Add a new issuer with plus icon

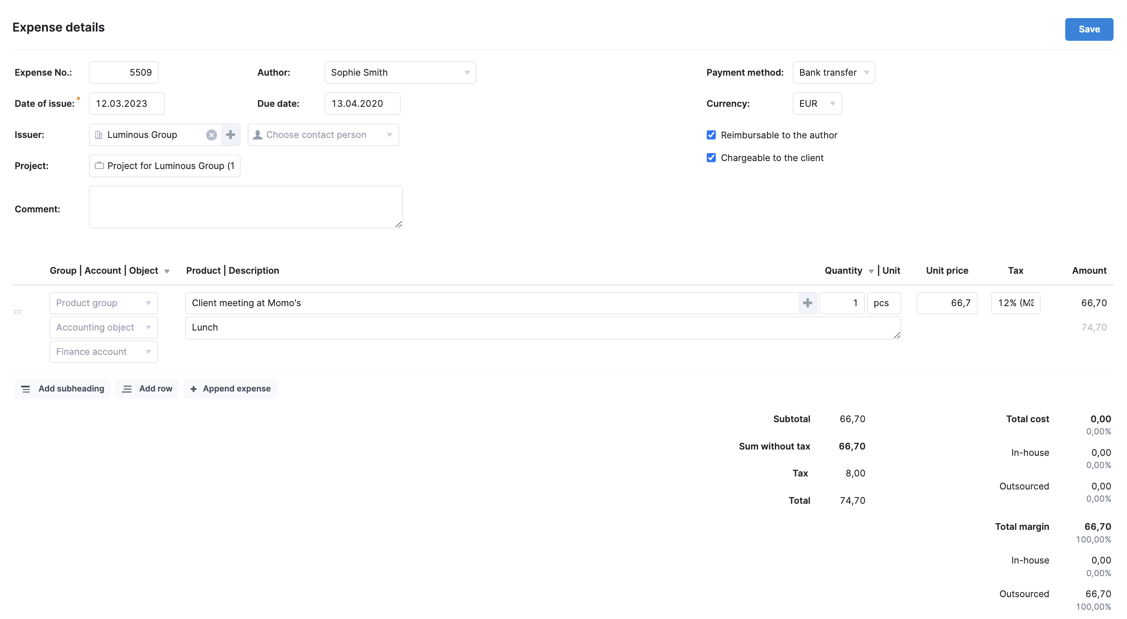[x=231, y=135]
